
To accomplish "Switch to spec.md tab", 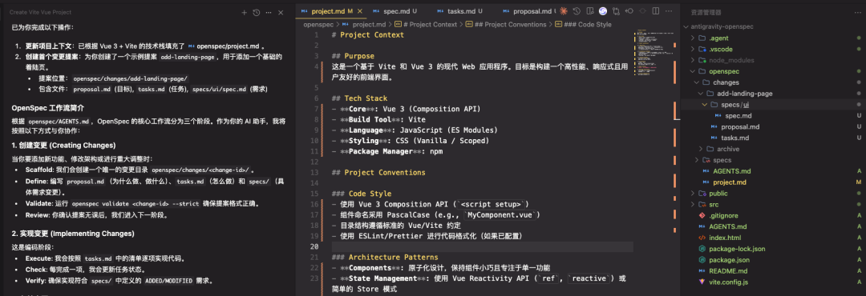I will [396, 11].
